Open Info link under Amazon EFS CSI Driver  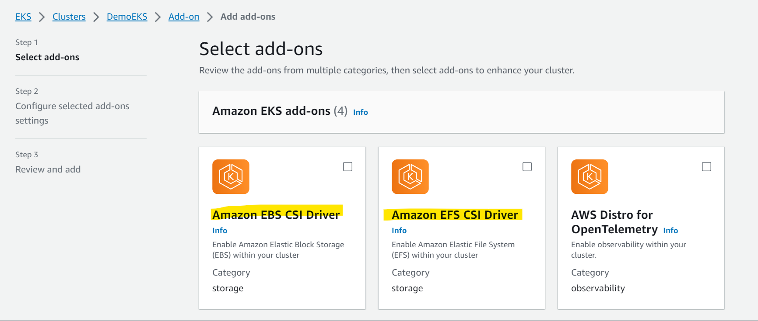pyautogui.click(x=399, y=231)
